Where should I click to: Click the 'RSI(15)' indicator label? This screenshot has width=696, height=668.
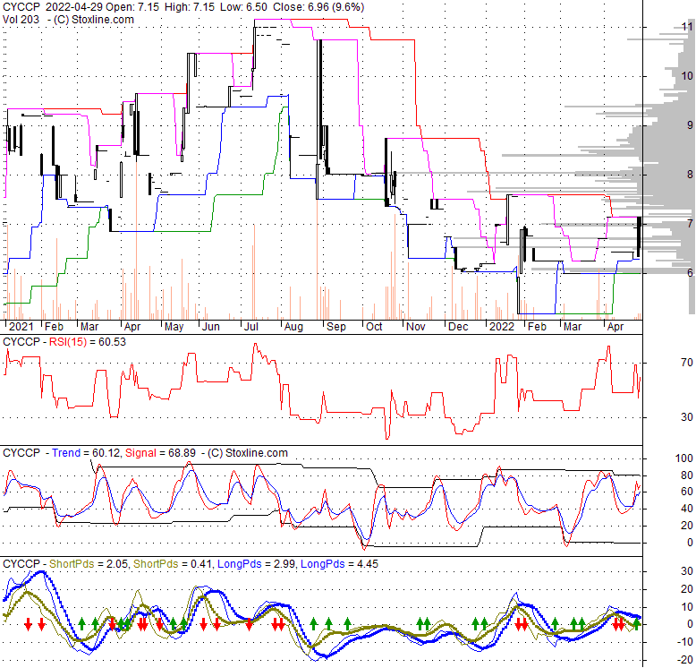68,342
